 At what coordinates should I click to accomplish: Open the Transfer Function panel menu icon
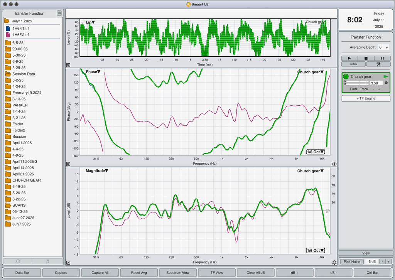tap(59, 13)
